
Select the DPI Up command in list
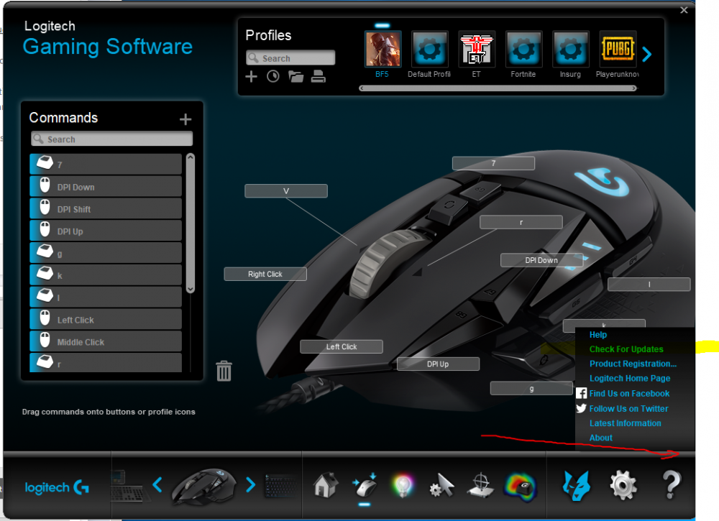(106, 231)
